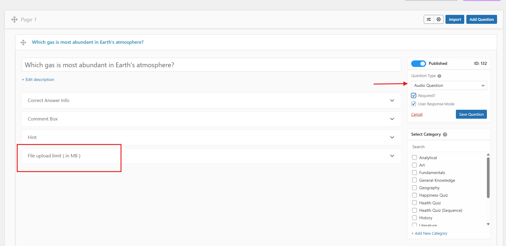Expand the Hint section
Image resolution: width=506 pixels, height=246 pixels.
point(211,137)
